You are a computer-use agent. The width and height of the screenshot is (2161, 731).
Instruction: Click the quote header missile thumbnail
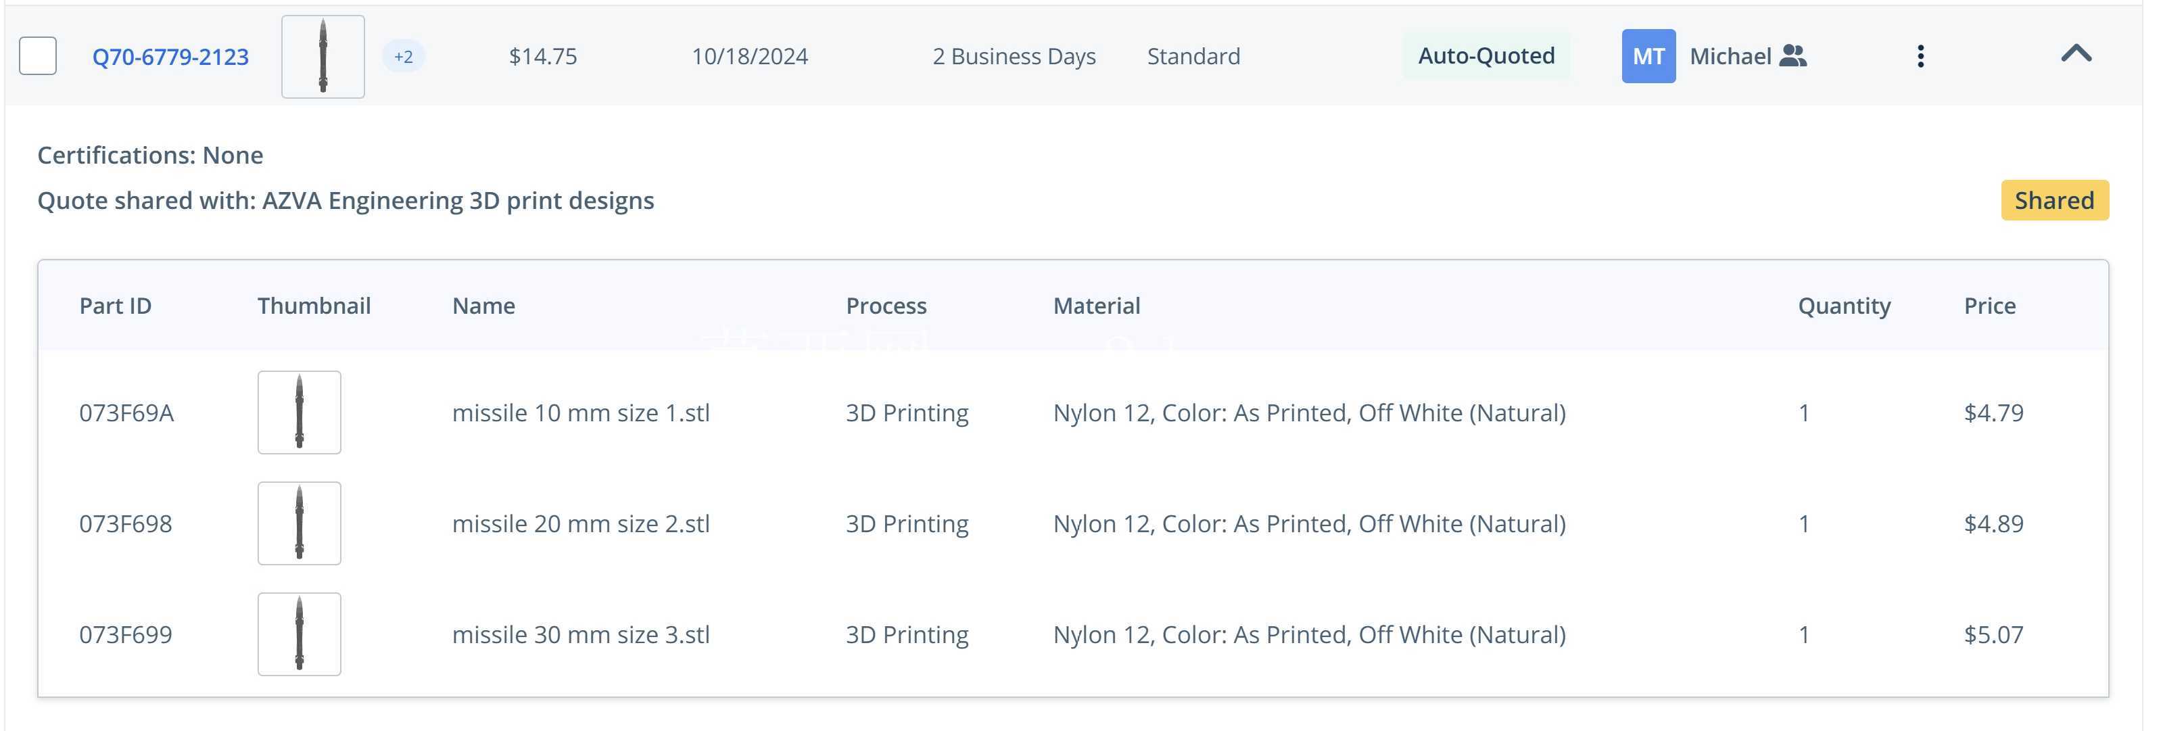323,56
